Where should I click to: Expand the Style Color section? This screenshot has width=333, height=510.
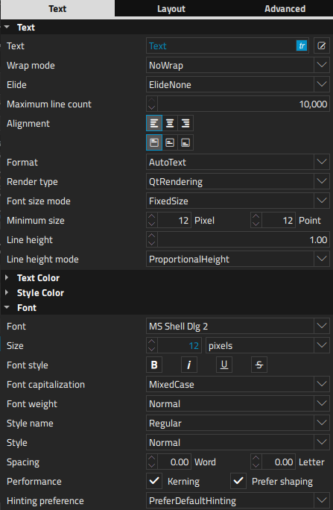[7, 293]
